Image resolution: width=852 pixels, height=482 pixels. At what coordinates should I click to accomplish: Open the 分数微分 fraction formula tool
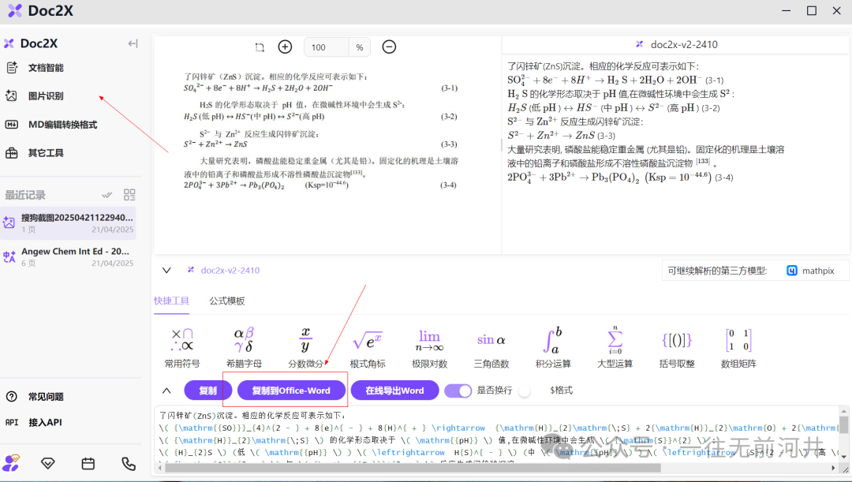pyautogui.click(x=305, y=348)
